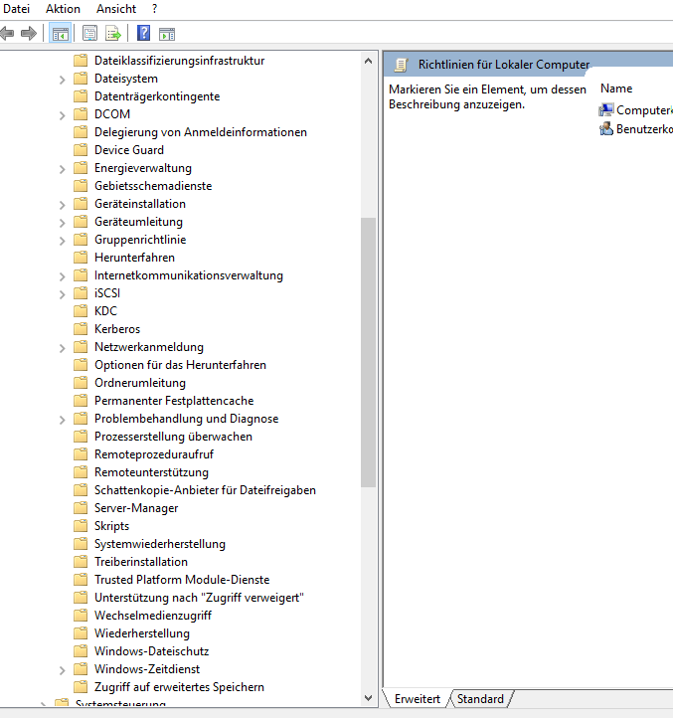Click the folder icon of Device Guard
The image size is (673, 718).
(x=81, y=150)
